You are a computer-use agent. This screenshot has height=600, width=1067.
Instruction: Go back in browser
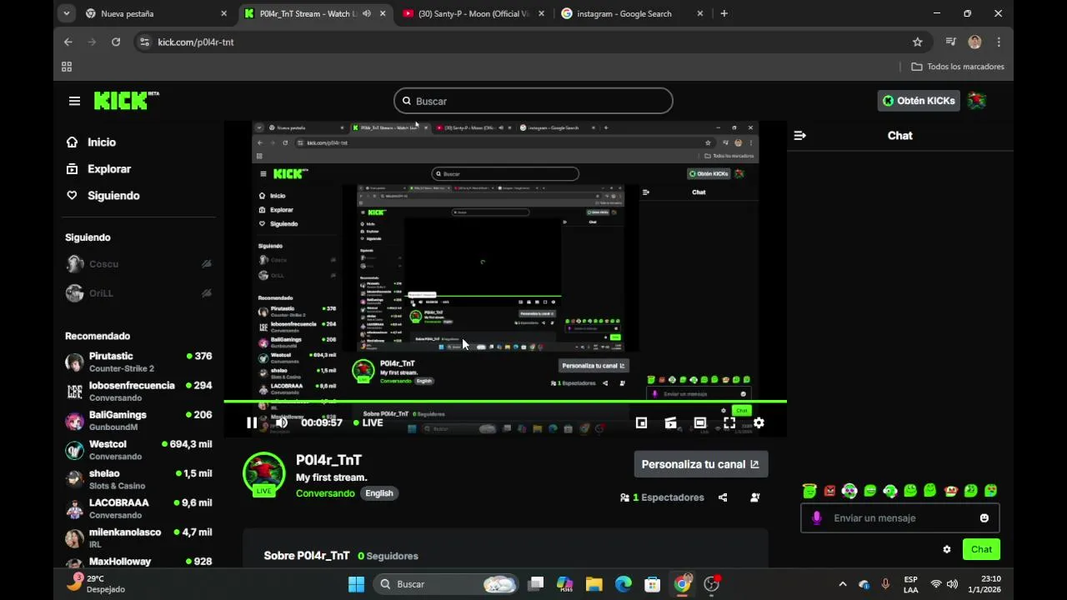tap(68, 42)
